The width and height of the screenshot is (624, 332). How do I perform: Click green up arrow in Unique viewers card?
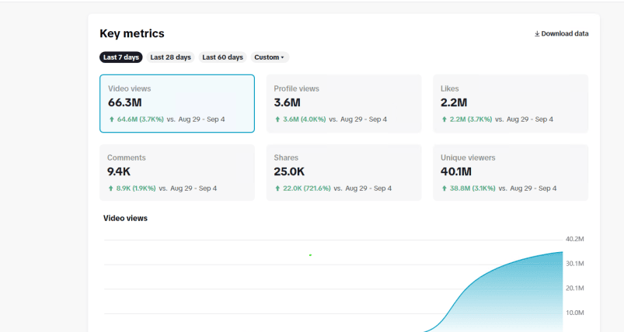(444, 188)
